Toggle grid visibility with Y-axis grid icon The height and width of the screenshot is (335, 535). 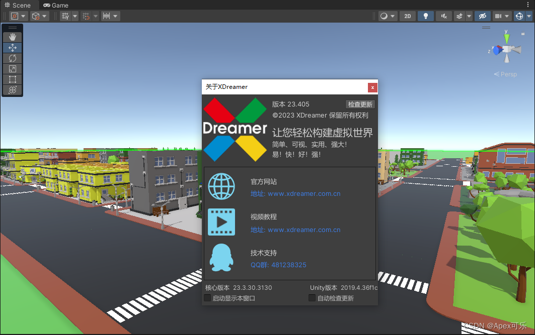(65, 16)
